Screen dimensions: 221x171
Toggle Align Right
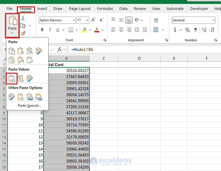(x=129, y=30)
